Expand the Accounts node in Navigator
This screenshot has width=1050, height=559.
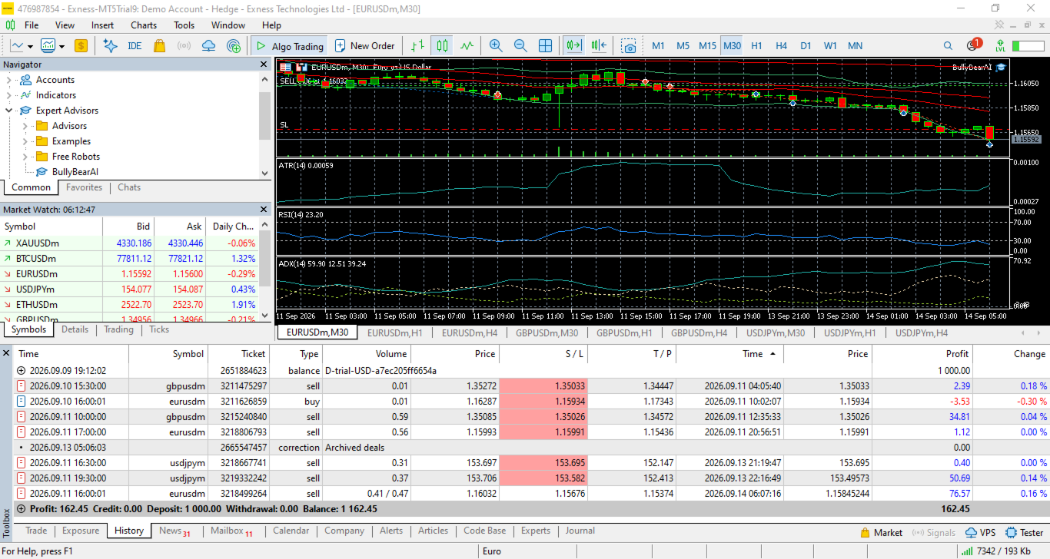(x=9, y=80)
